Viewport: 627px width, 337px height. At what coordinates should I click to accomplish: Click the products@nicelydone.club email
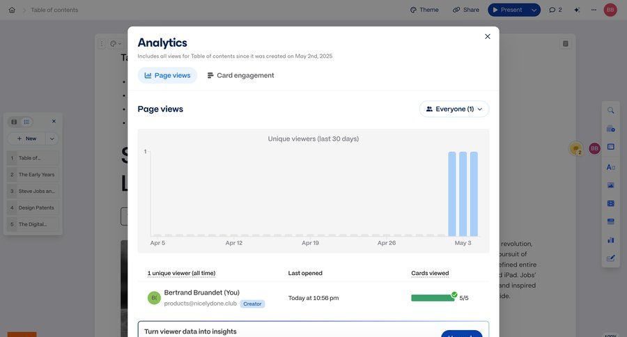click(x=201, y=304)
